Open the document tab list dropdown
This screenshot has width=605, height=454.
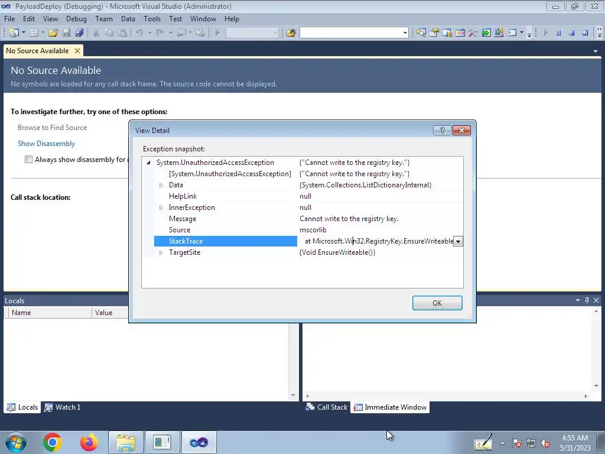coord(596,51)
